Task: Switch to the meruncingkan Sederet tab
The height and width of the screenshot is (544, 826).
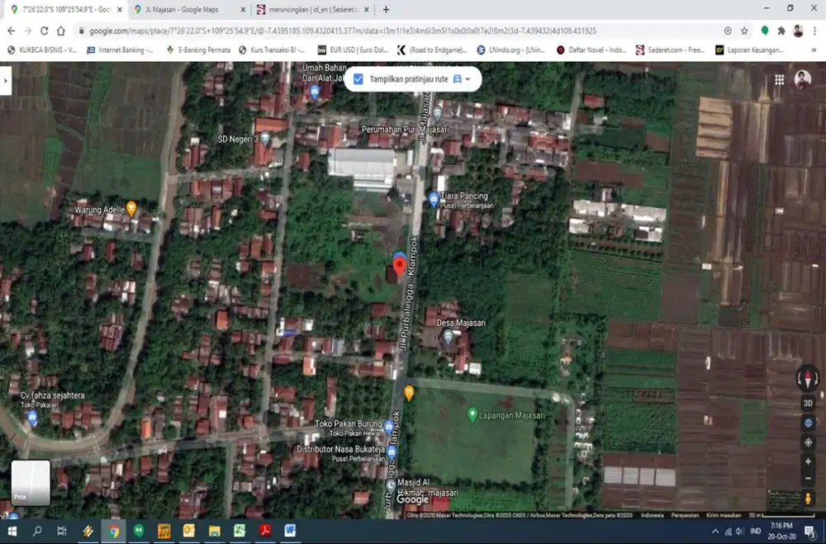Action: click(x=315, y=9)
